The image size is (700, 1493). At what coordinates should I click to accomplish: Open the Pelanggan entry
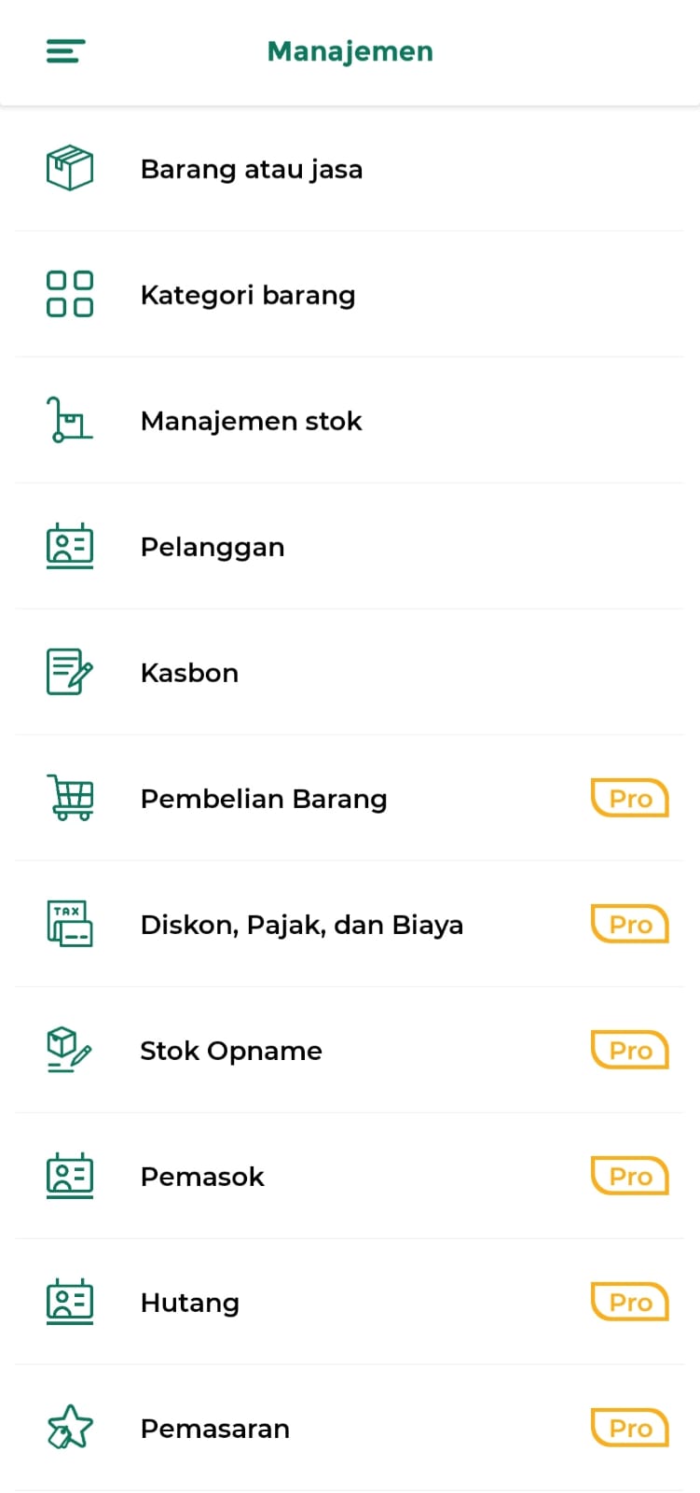coord(213,548)
